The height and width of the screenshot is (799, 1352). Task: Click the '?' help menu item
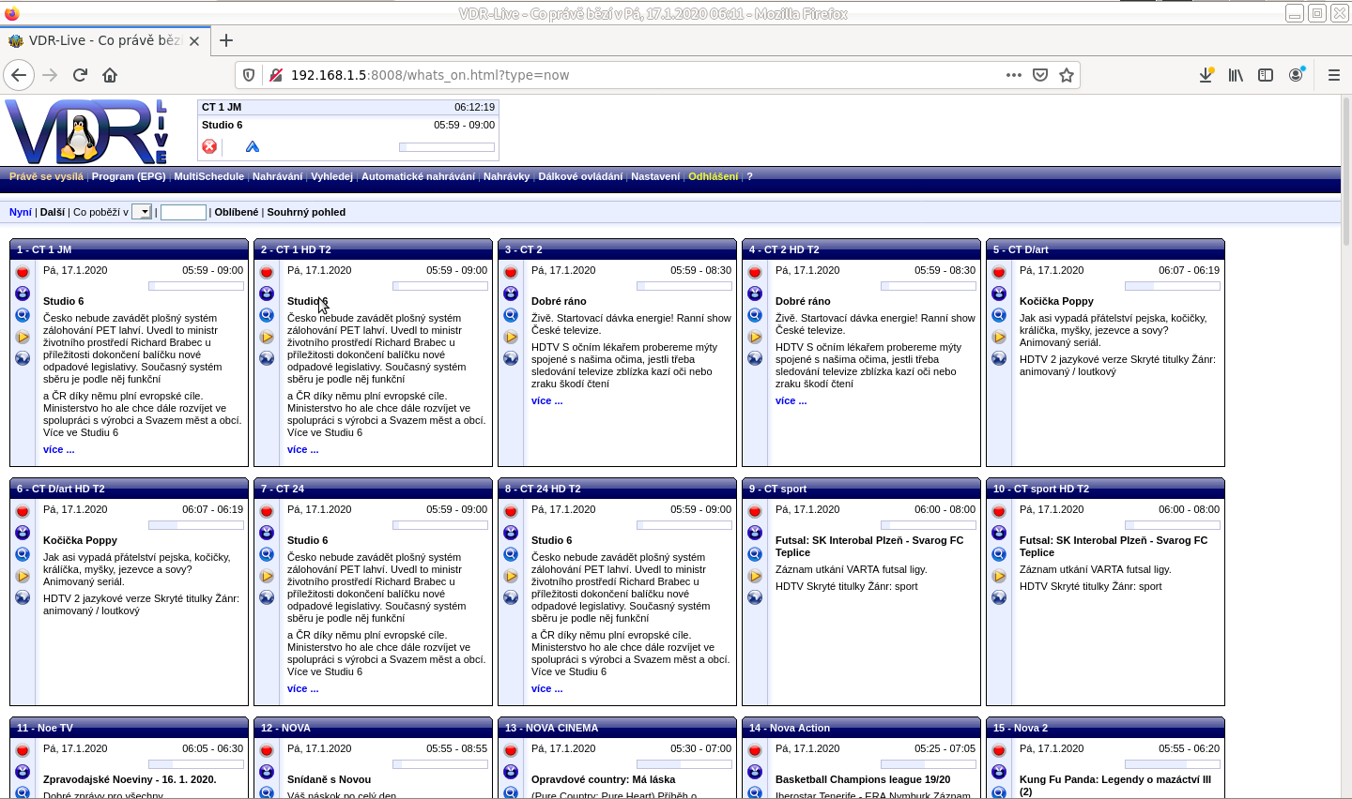[749, 176]
